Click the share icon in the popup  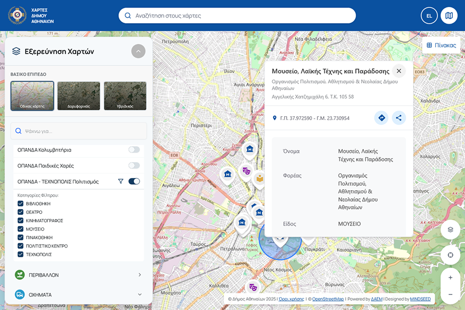click(398, 118)
